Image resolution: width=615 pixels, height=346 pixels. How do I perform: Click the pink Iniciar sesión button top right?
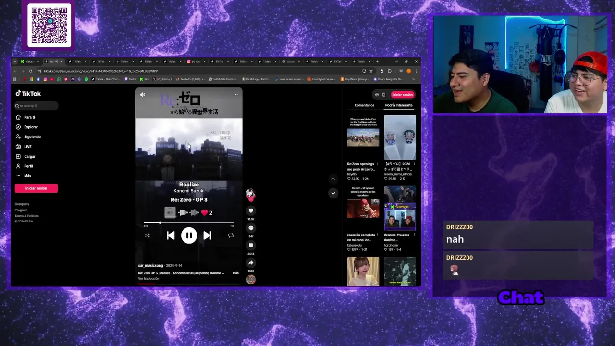click(402, 95)
